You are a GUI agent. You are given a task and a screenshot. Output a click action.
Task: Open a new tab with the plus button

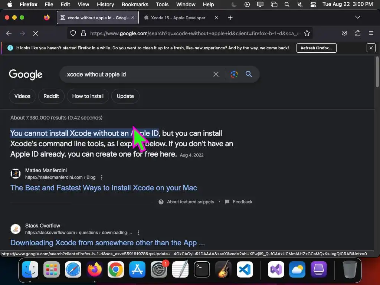pos(230,18)
